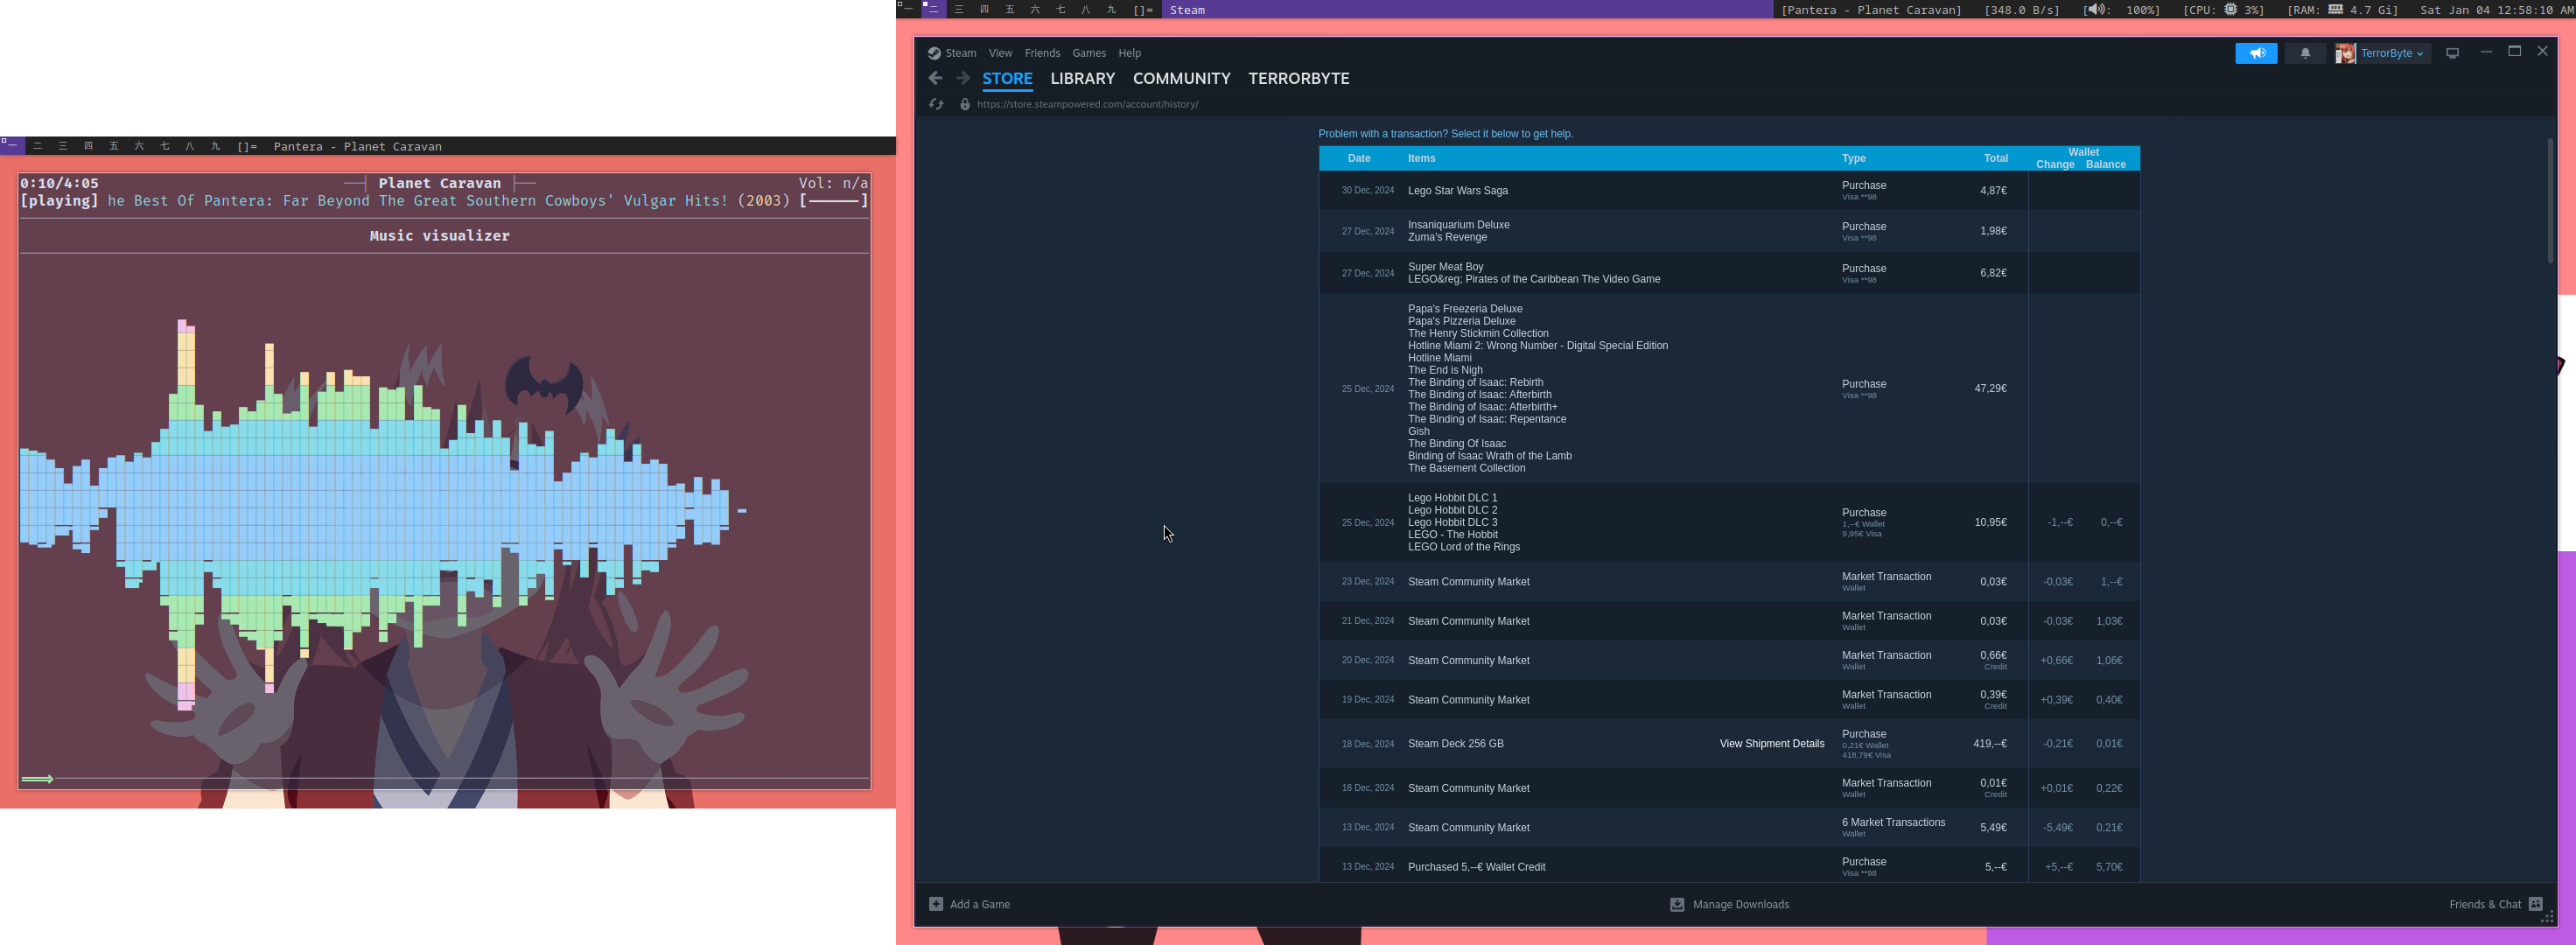The width and height of the screenshot is (2576, 945).
Task: Open Manage Downloads text link
Action: [1740, 904]
